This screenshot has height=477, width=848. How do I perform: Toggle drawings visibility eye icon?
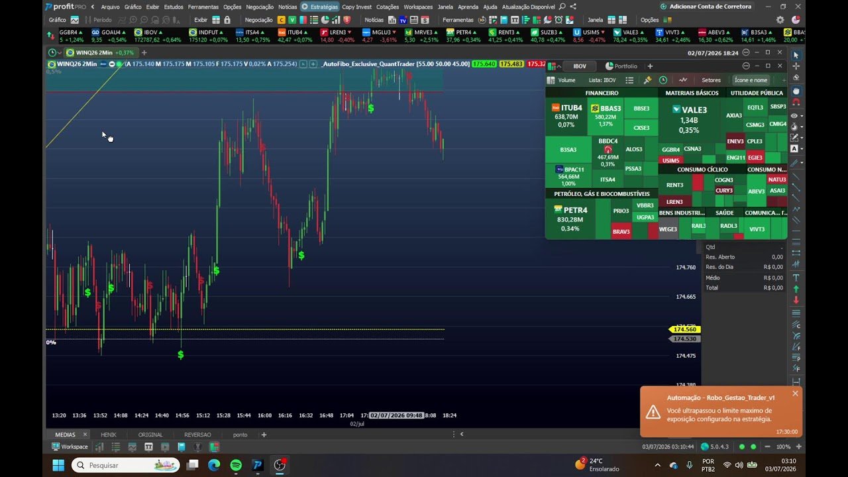[x=794, y=116]
